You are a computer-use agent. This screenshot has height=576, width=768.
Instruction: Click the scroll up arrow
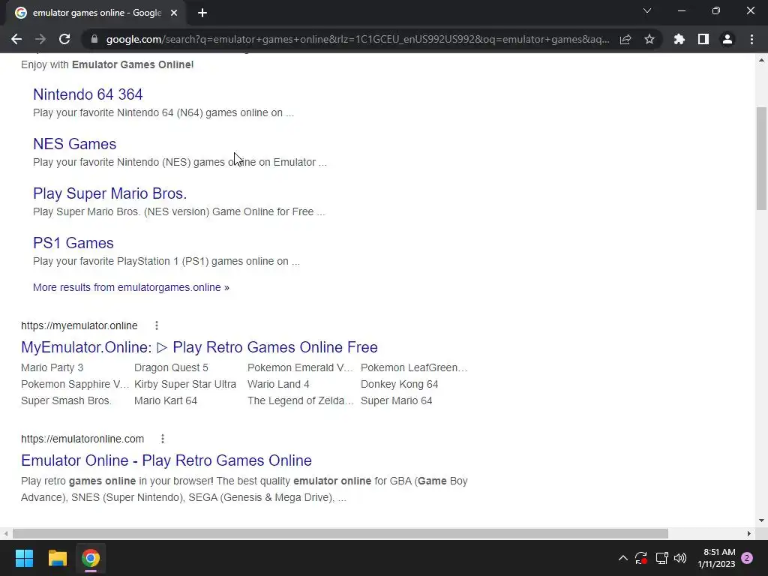(x=761, y=60)
